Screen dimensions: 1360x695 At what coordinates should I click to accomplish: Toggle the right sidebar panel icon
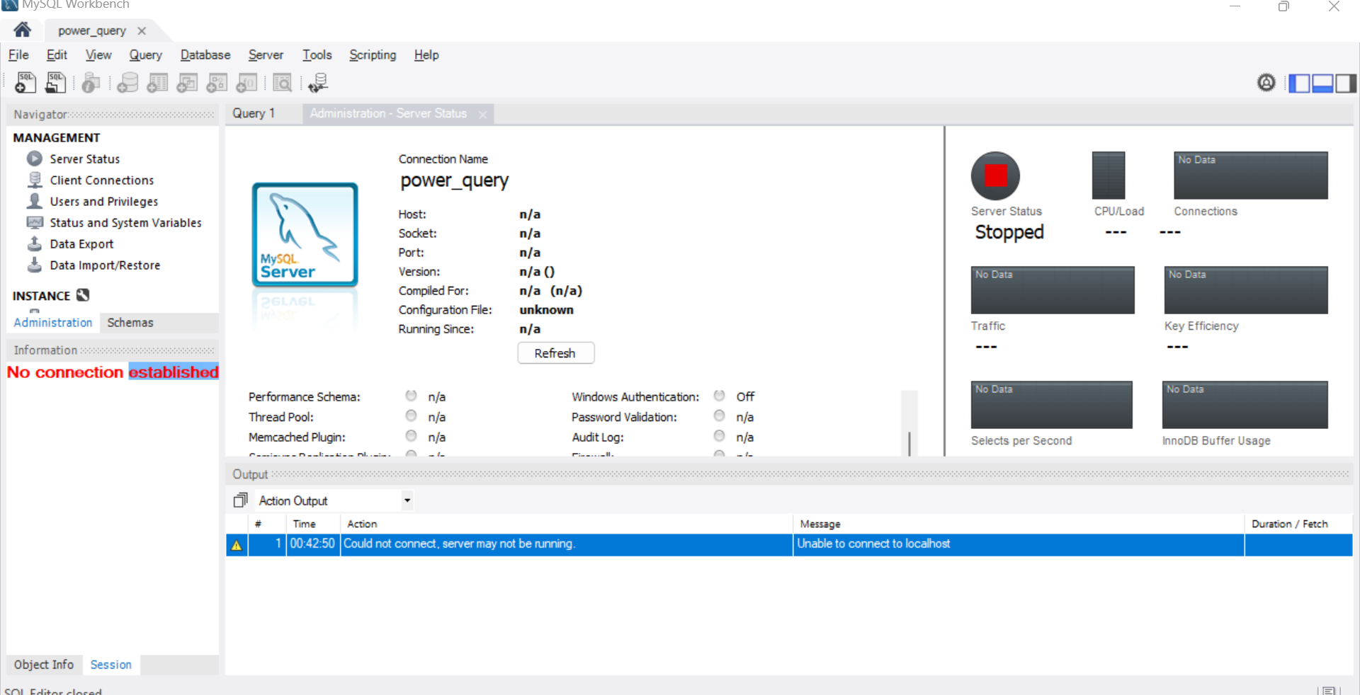(x=1346, y=84)
